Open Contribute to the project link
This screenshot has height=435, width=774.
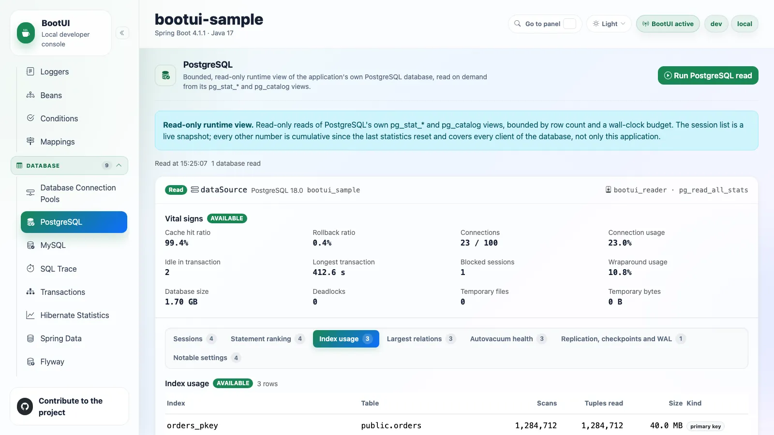coord(69,406)
